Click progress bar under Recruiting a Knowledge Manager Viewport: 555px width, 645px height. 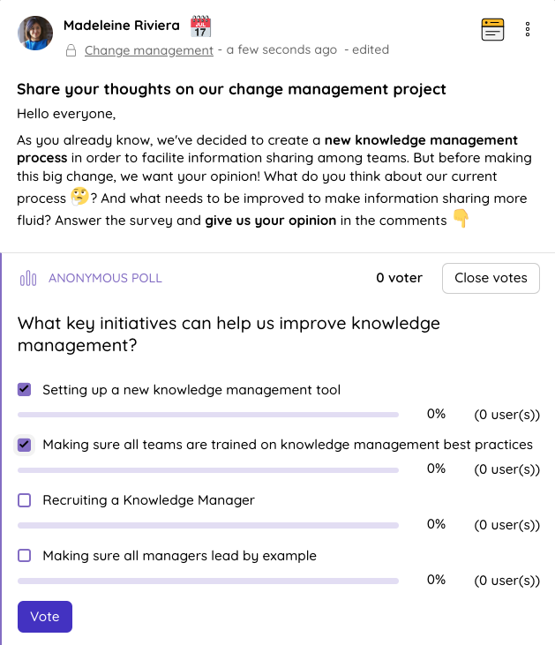point(207,525)
